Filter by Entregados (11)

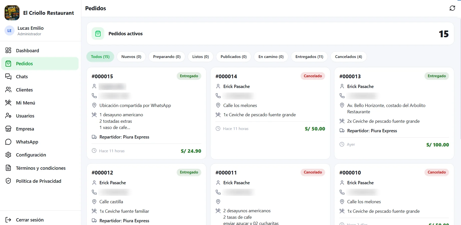click(309, 57)
